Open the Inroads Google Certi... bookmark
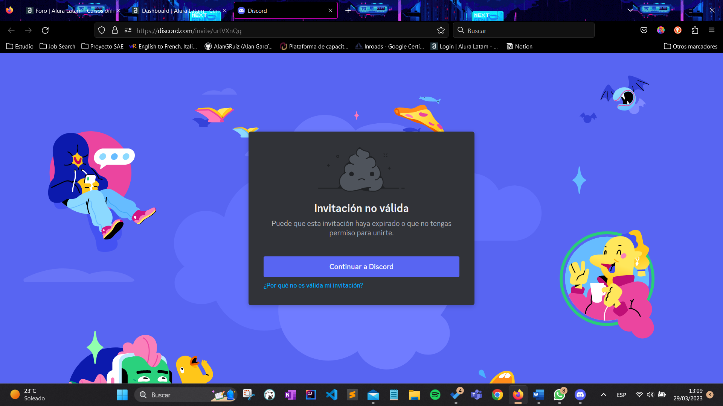 point(390,46)
